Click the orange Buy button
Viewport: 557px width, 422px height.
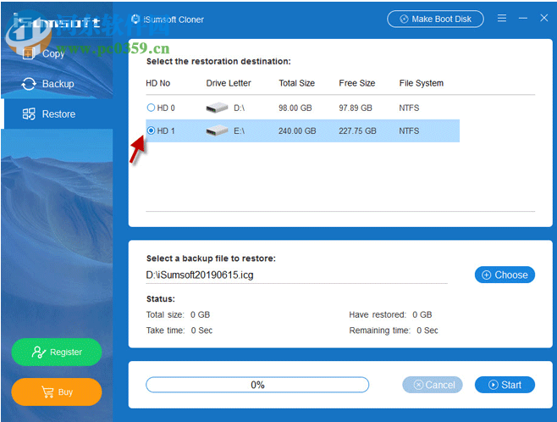click(57, 391)
